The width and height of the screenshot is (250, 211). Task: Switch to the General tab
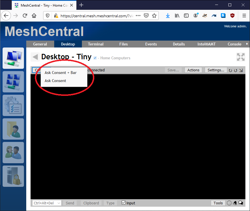click(40, 44)
